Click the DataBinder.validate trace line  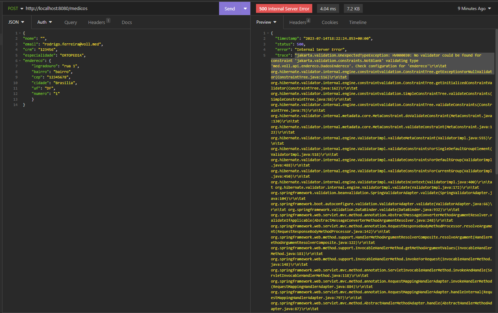coord(373,210)
